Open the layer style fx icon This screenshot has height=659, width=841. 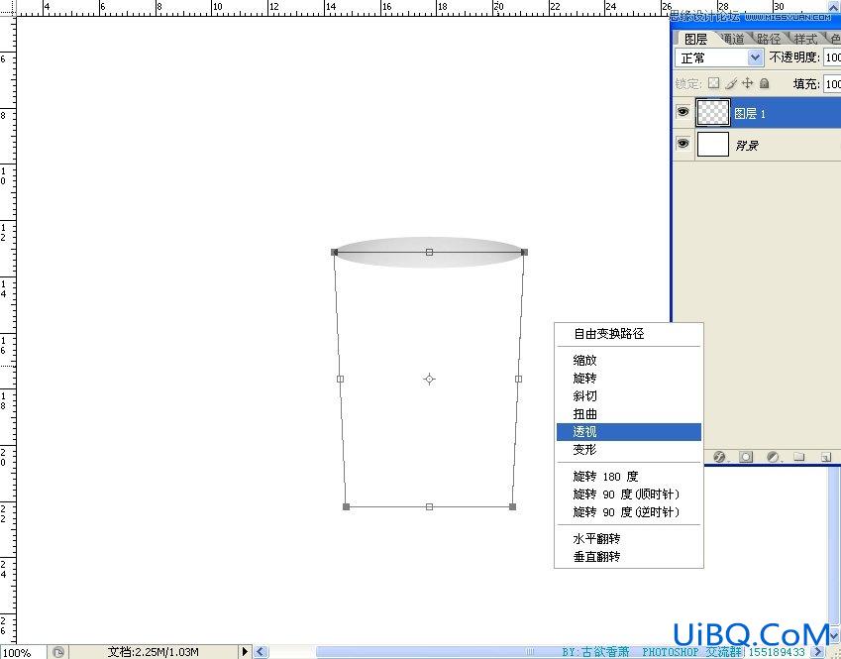(x=719, y=457)
